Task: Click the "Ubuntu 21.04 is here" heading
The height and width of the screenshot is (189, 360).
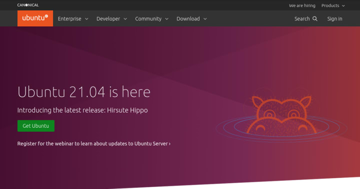Action: tap(84, 92)
